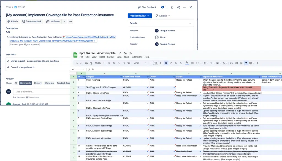Toggle bold formatting in Sheets
Screen dimensions: 282x161
pos(166,63)
